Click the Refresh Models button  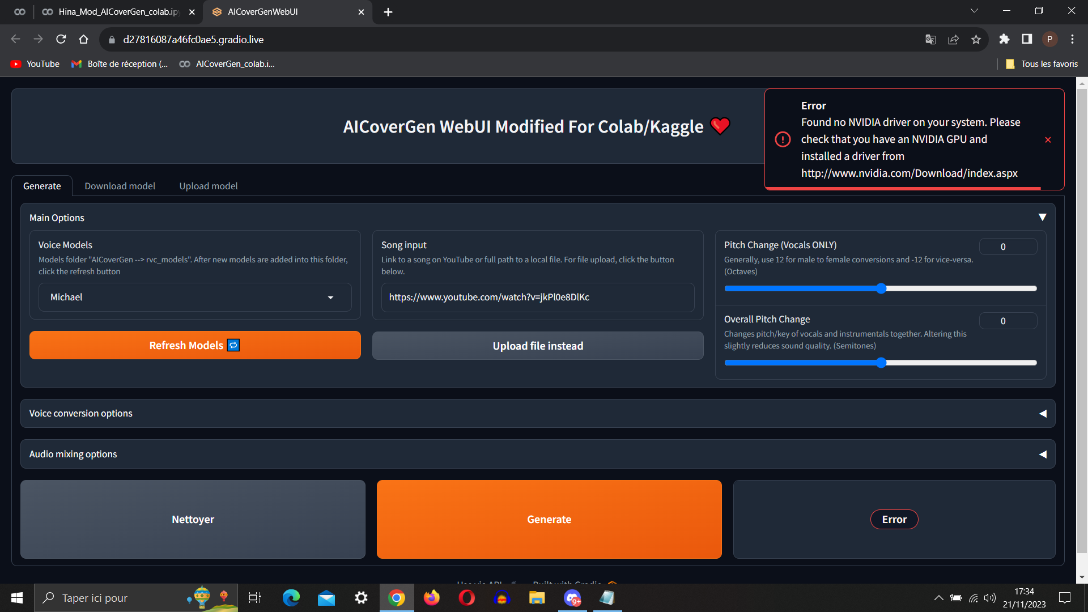coord(195,345)
